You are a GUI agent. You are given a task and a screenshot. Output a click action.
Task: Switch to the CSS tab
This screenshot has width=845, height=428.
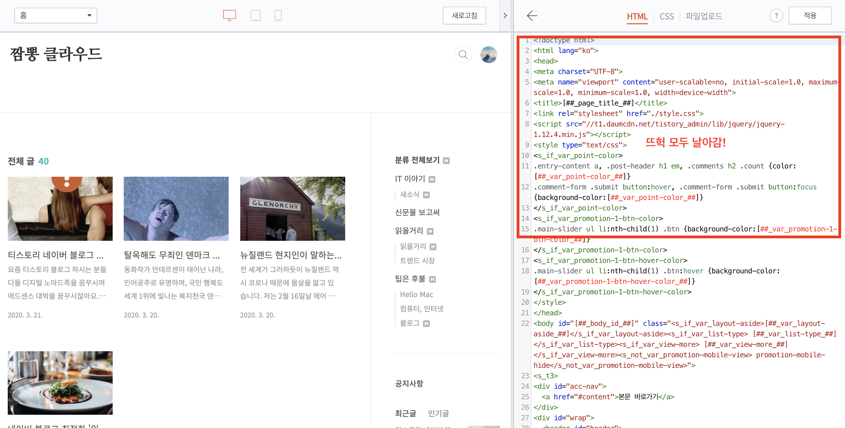[667, 16]
